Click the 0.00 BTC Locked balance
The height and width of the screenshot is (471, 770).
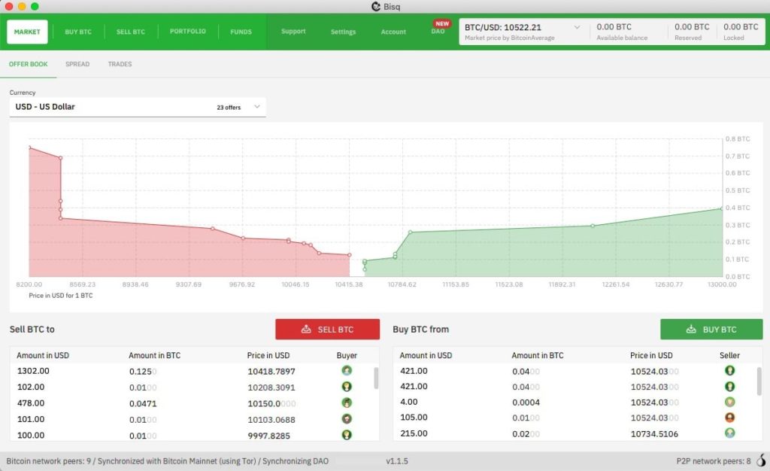[741, 32]
